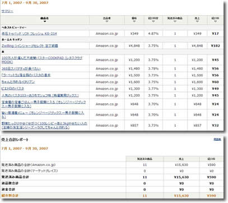Image resolution: width=228 pixels, height=203 pixels.
Task: Sort by 紹介料 using its header arrow
Action: point(215,21)
